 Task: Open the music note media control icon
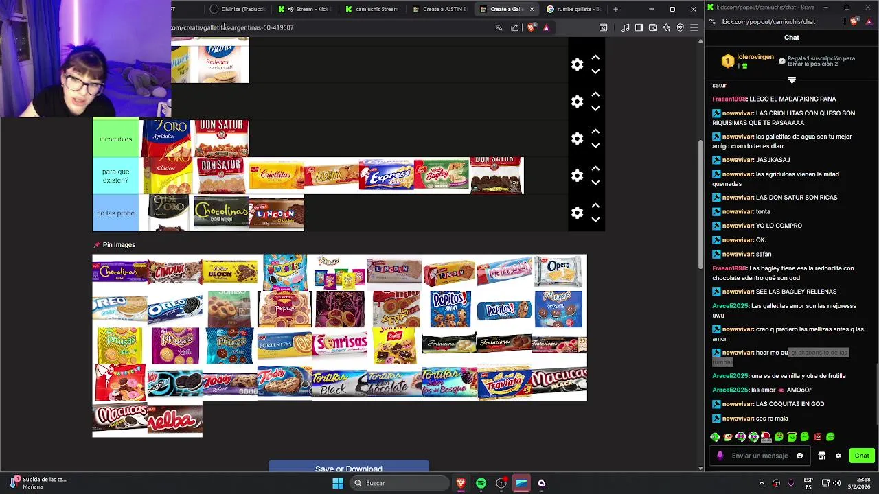click(x=625, y=27)
